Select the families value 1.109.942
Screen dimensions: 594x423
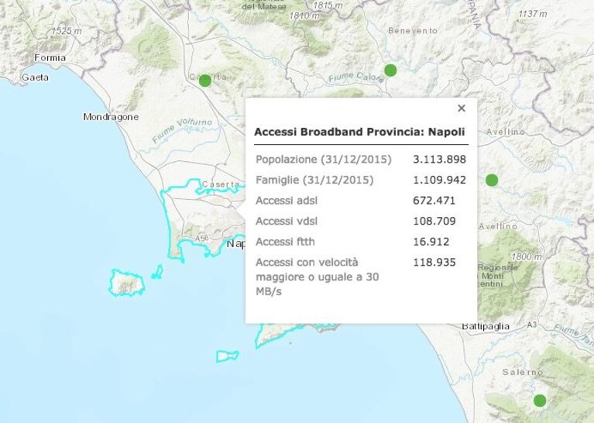coord(439,180)
